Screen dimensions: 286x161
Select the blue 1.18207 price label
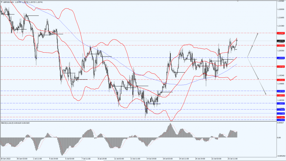click(280, 103)
